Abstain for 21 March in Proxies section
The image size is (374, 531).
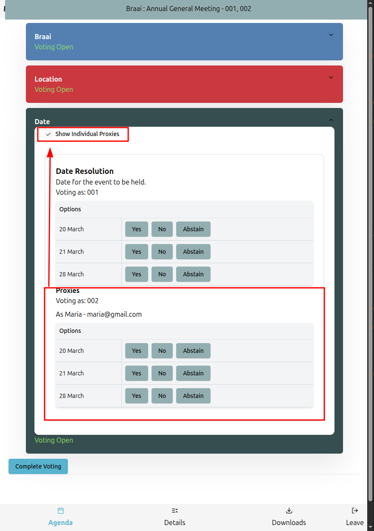(x=193, y=373)
